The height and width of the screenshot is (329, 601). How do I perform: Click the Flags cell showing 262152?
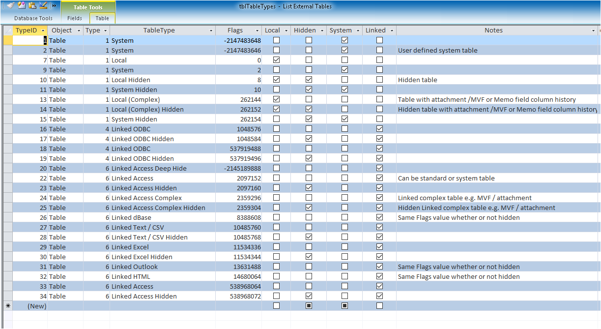(238, 109)
